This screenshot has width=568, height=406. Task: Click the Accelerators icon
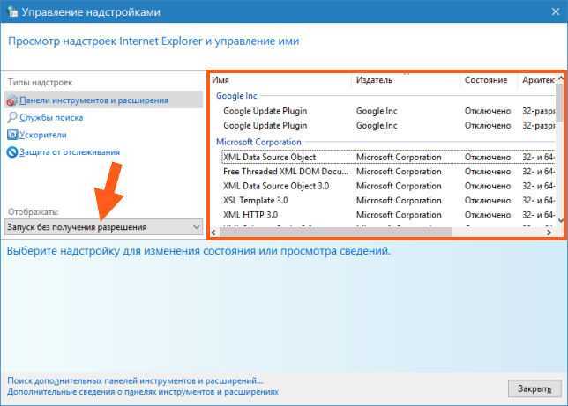click(12, 135)
